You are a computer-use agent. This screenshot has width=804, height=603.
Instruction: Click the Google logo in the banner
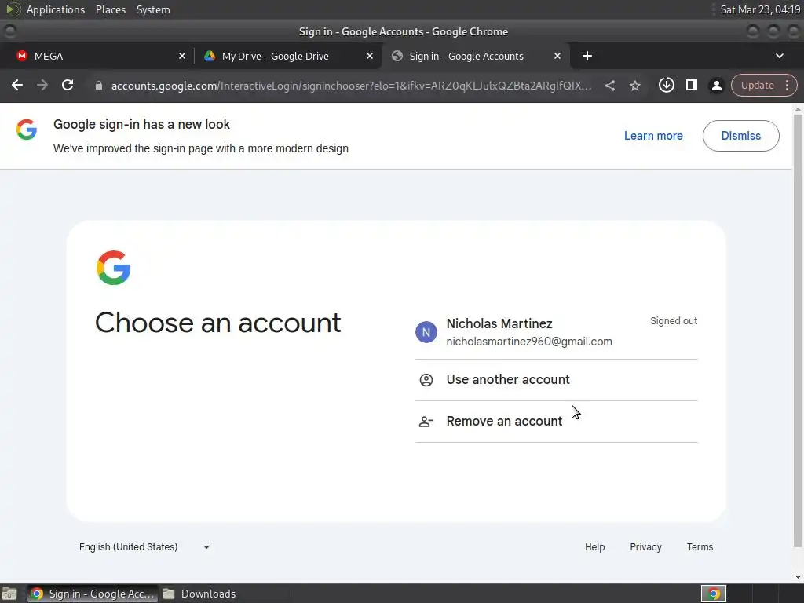point(26,130)
